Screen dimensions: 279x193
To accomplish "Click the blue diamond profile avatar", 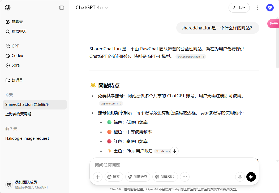I will (x=270, y=8).
